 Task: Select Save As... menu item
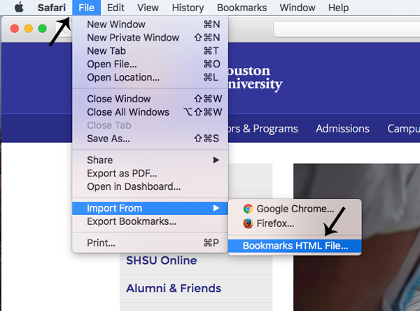150,139
